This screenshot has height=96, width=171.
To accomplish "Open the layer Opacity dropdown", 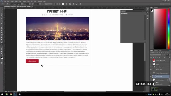I will (x=170, y=55).
